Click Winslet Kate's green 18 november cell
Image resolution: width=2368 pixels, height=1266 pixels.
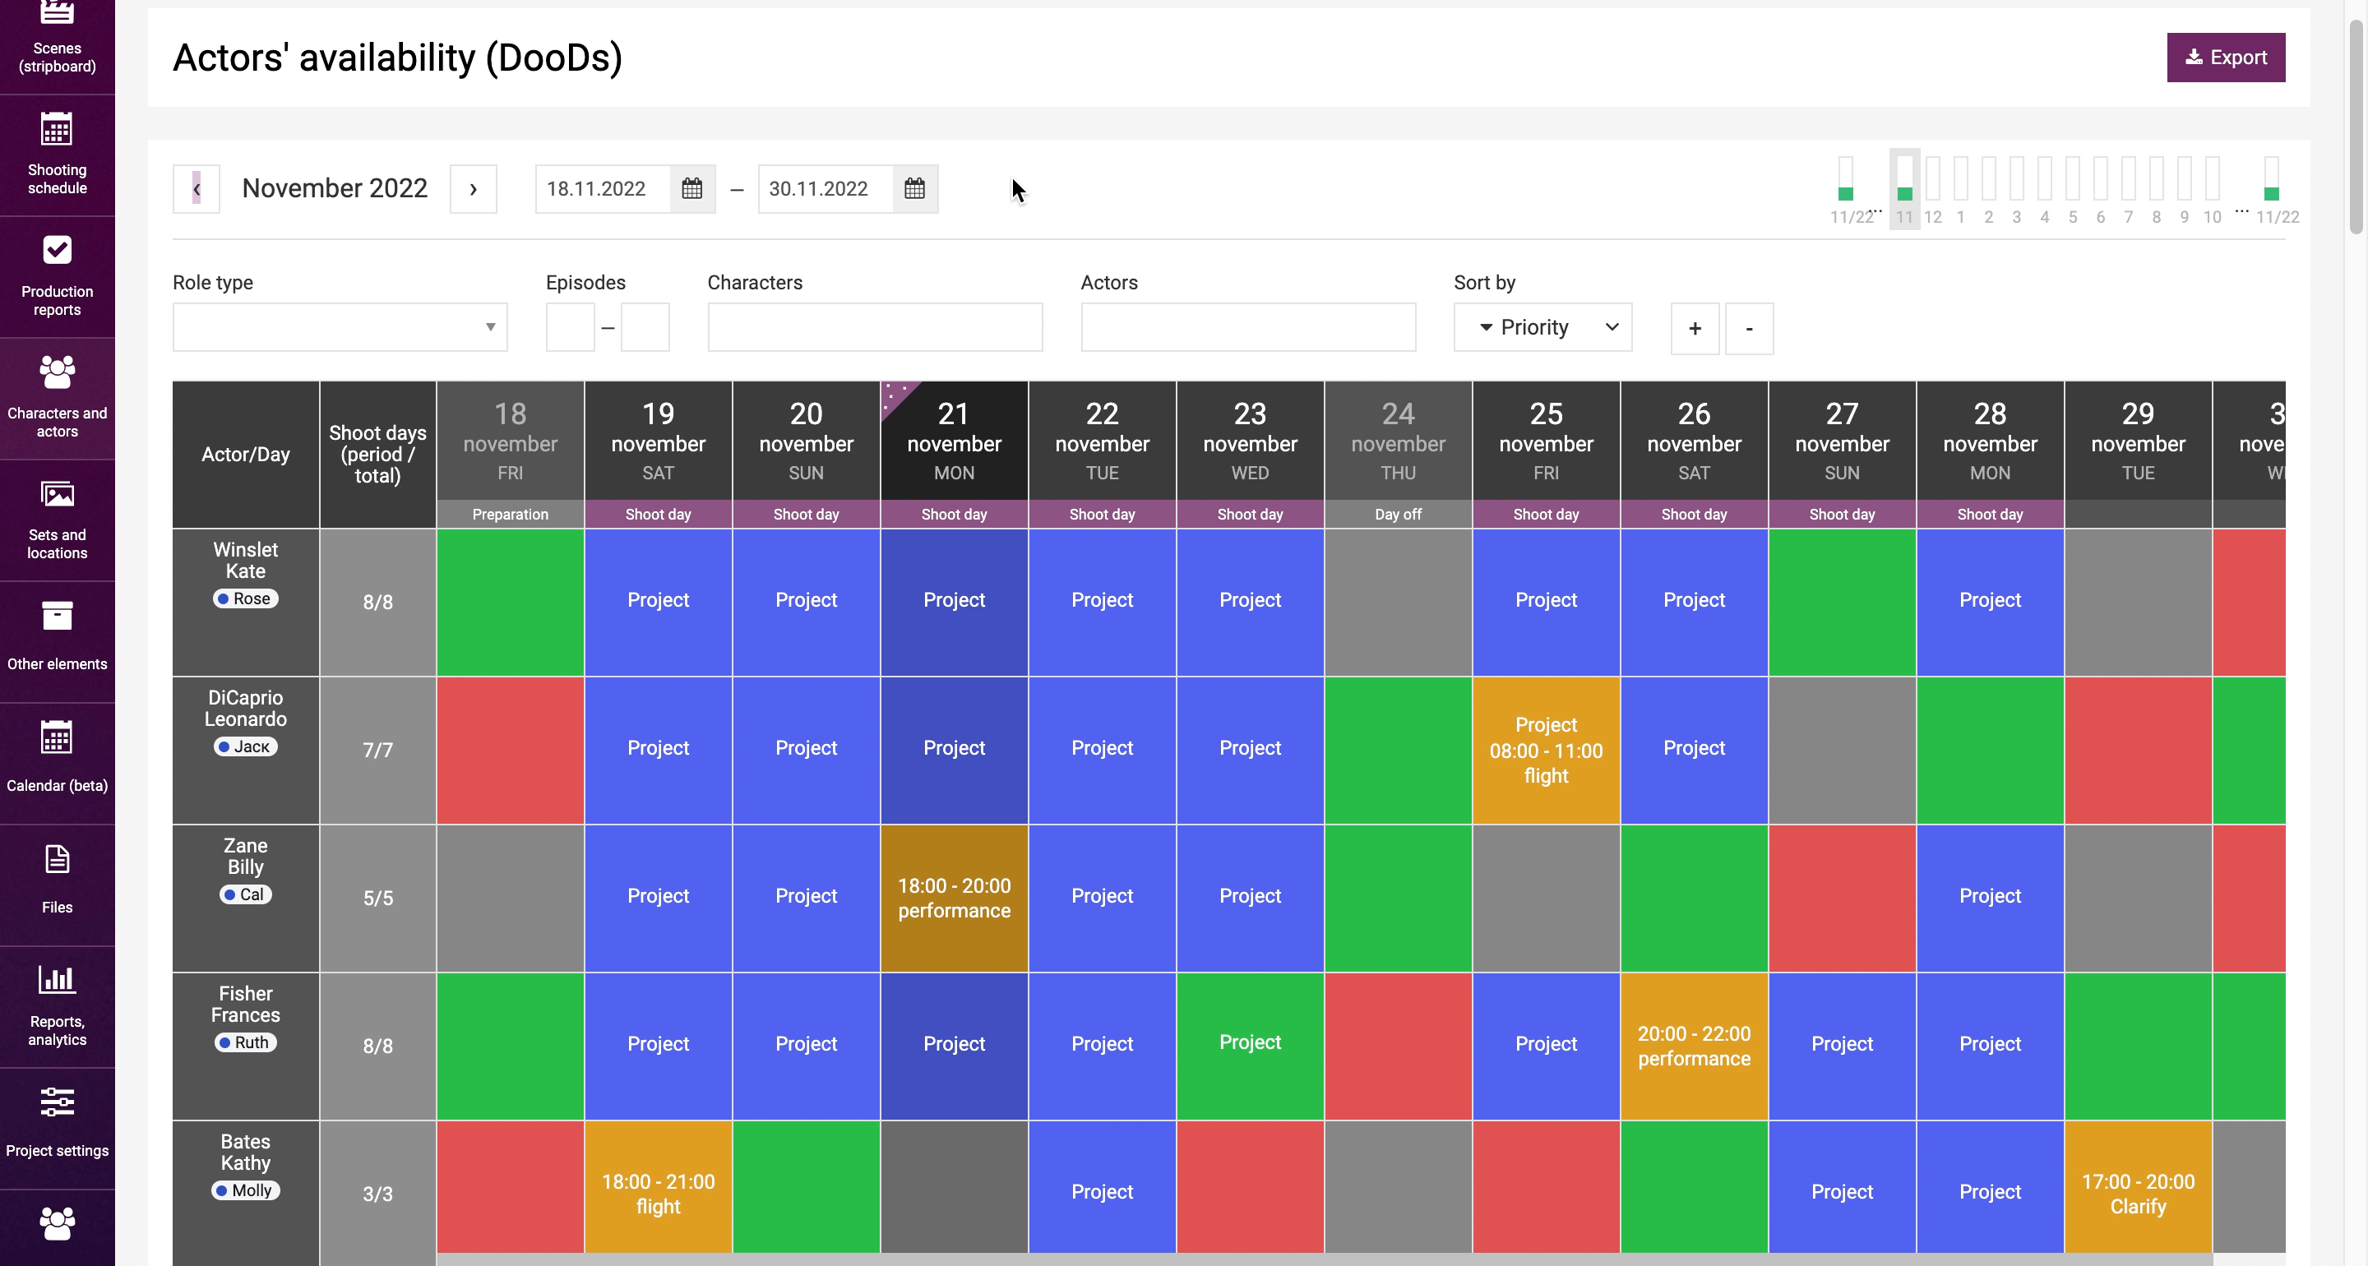tap(510, 603)
